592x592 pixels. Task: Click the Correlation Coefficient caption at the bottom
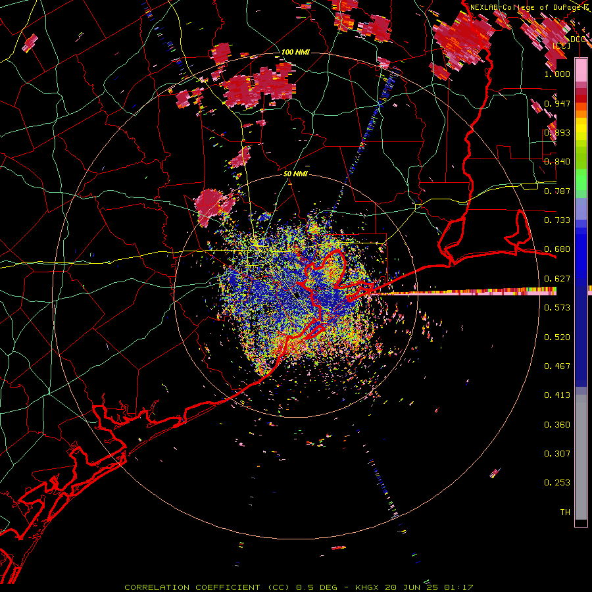coord(299,587)
